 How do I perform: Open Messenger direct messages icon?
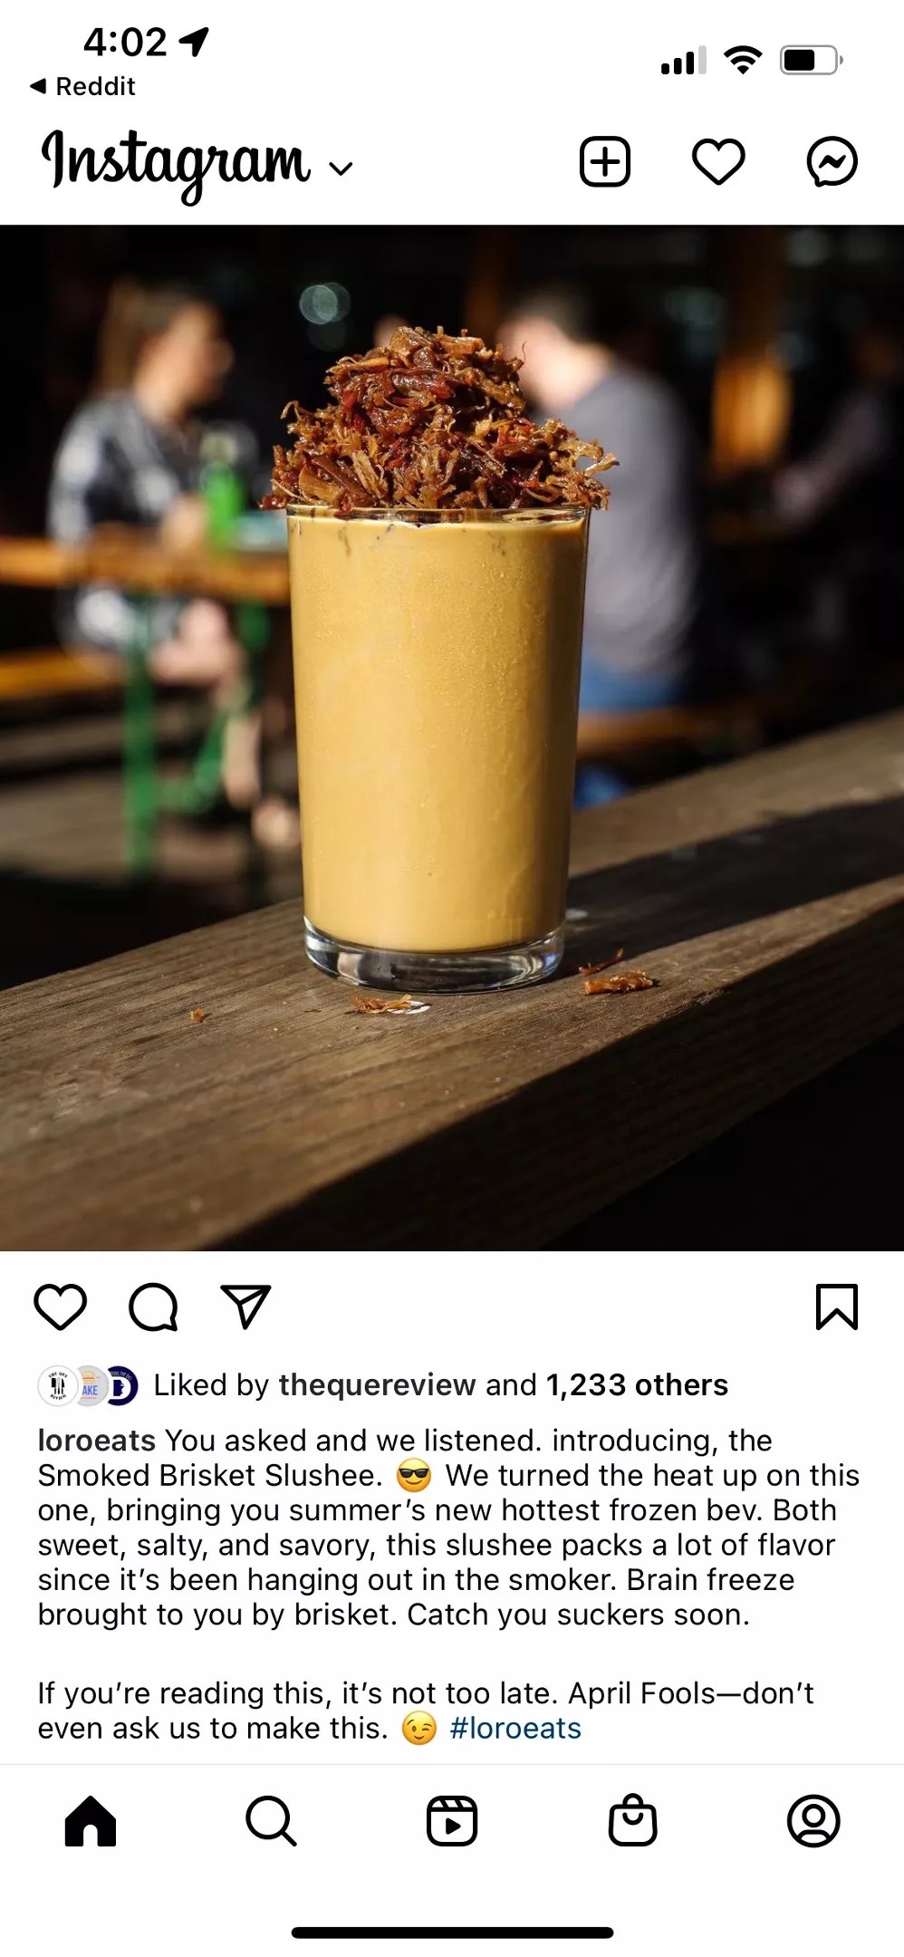point(832,162)
